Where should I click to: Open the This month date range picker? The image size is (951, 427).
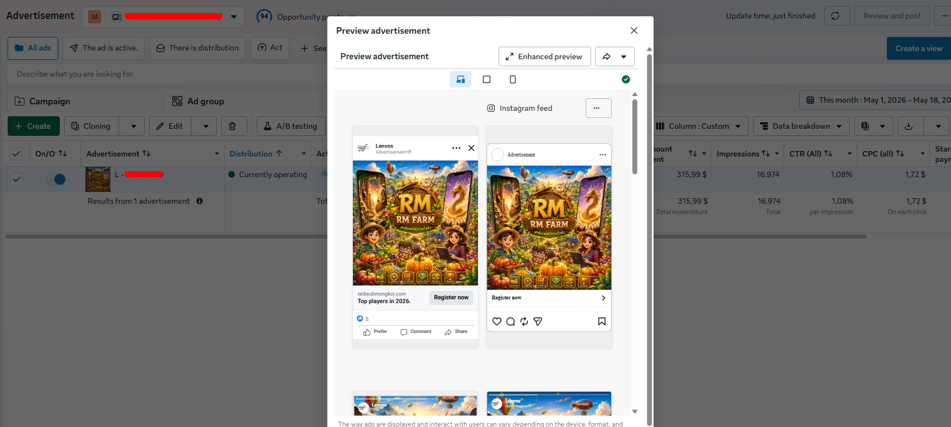[x=875, y=100]
